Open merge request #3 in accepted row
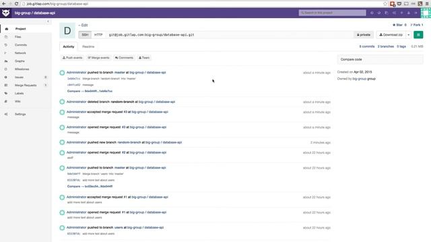 [125, 112]
